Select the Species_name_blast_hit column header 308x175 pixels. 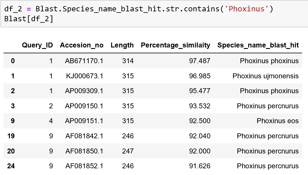tap(258, 45)
